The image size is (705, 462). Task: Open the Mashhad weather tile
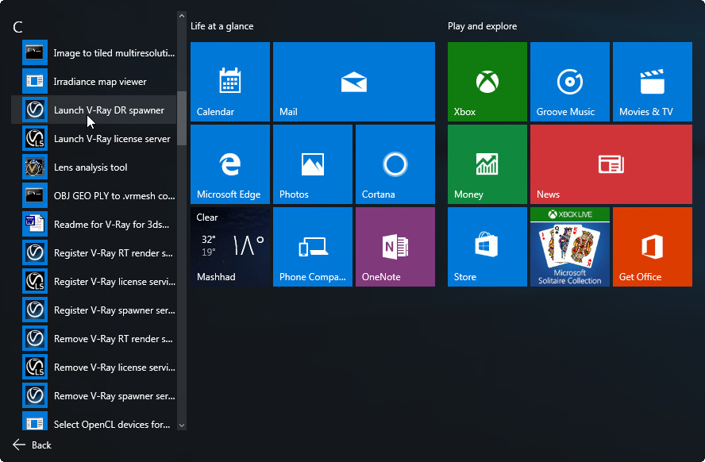click(230, 247)
